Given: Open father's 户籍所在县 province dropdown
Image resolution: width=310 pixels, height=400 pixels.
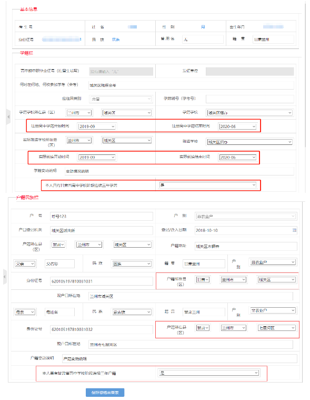Looking at the screenshot, I should 203,280.
